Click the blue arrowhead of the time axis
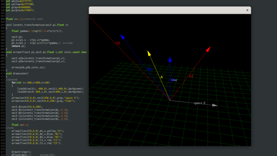This screenshot has height=156, width=277. tap(170, 59)
